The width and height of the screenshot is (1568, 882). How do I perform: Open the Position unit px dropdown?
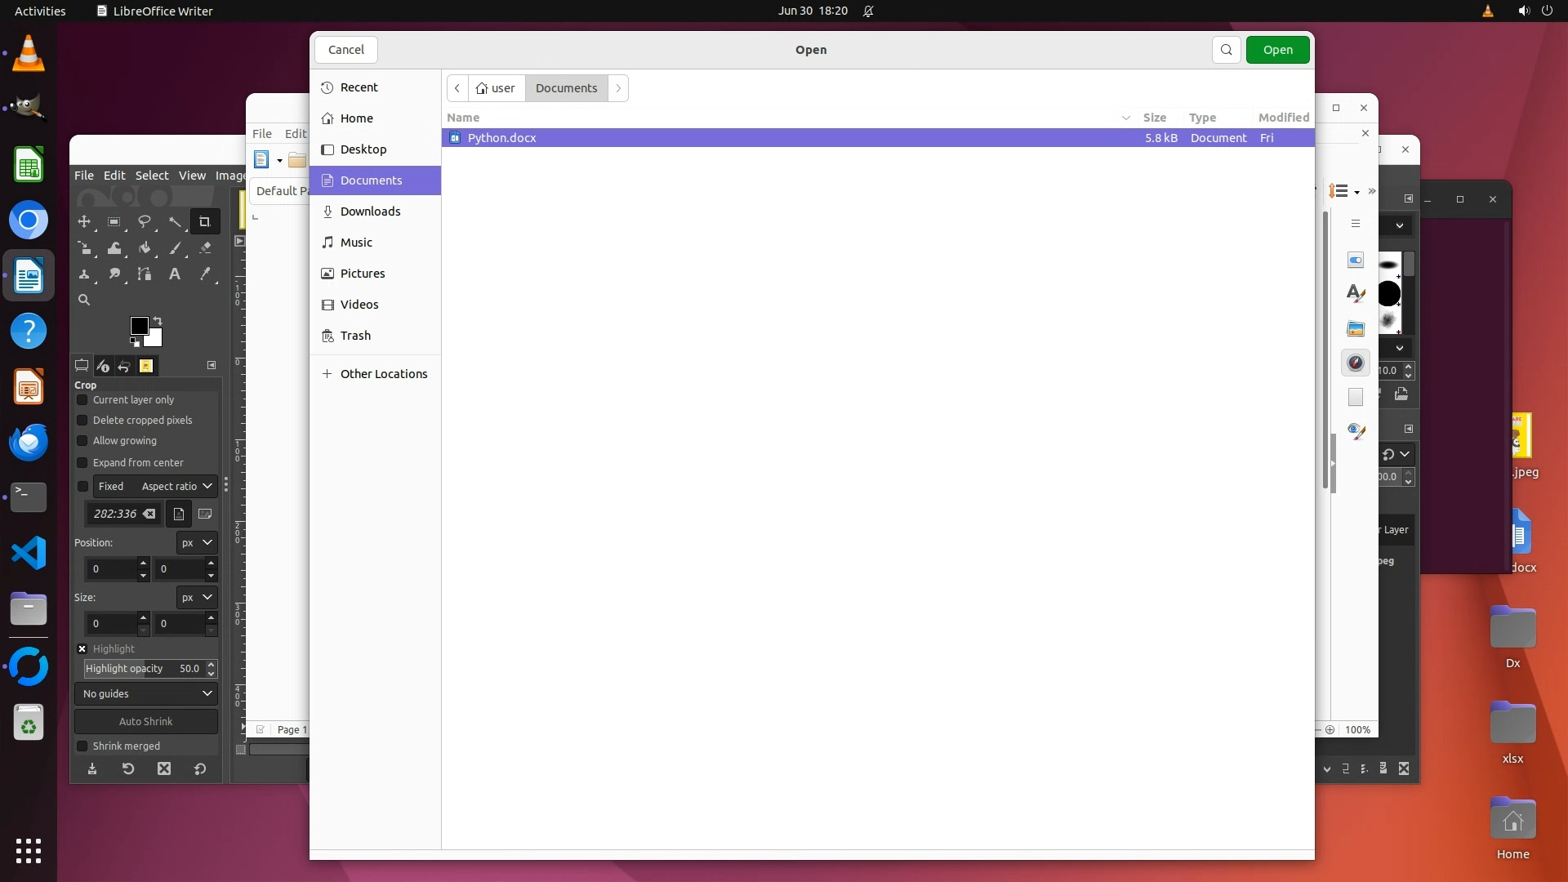coord(197,543)
